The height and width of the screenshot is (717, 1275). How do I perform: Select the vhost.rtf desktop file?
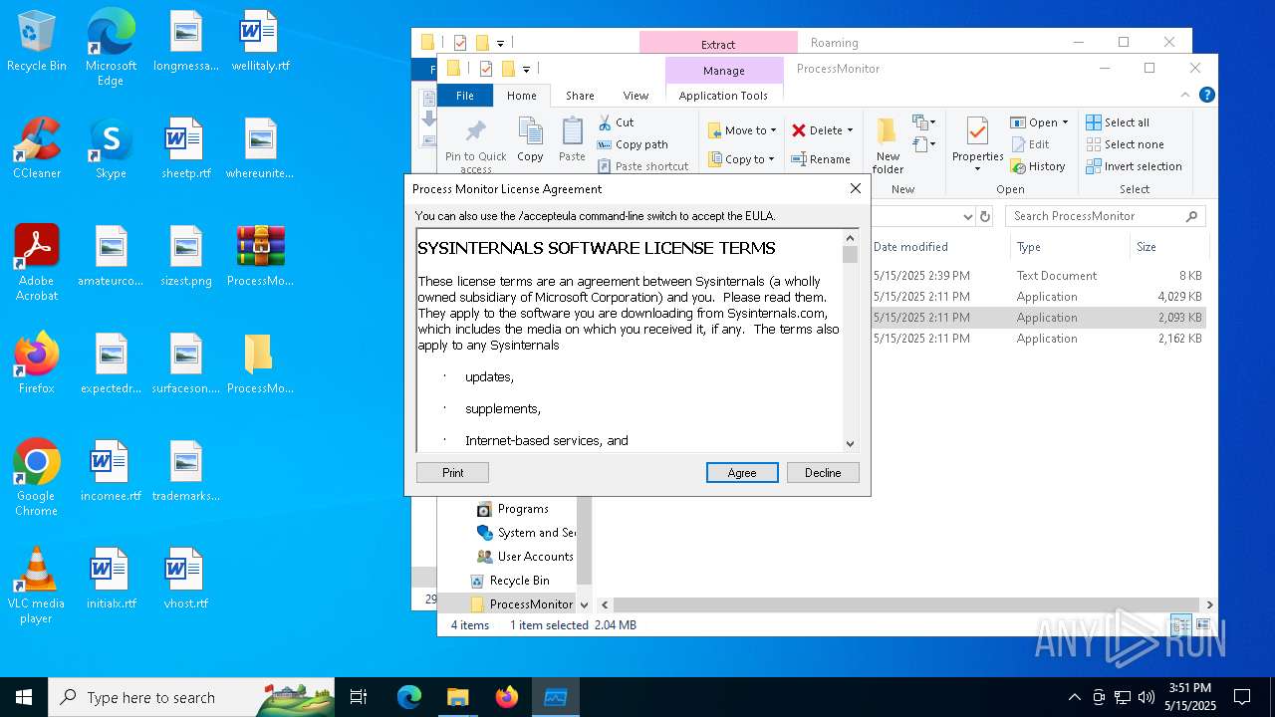(x=185, y=578)
